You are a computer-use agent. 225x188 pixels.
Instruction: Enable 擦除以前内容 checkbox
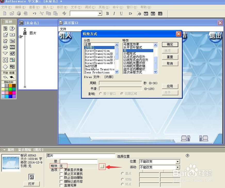(x=61, y=182)
